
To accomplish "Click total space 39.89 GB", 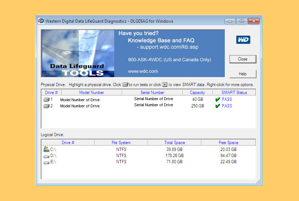I will click(x=174, y=149).
